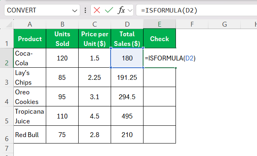Select column D header
The image size is (257, 156).
127,24
